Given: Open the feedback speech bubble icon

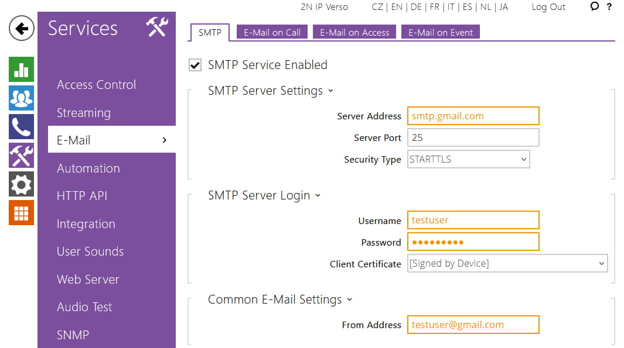Looking at the screenshot, I should click(595, 6).
